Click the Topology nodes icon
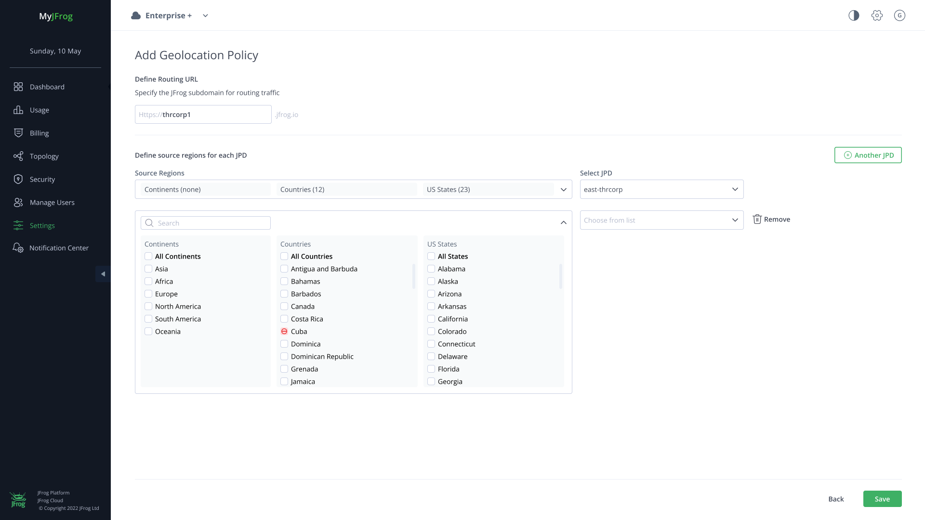This screenshot has height=520, width=925. coord(18,156)
